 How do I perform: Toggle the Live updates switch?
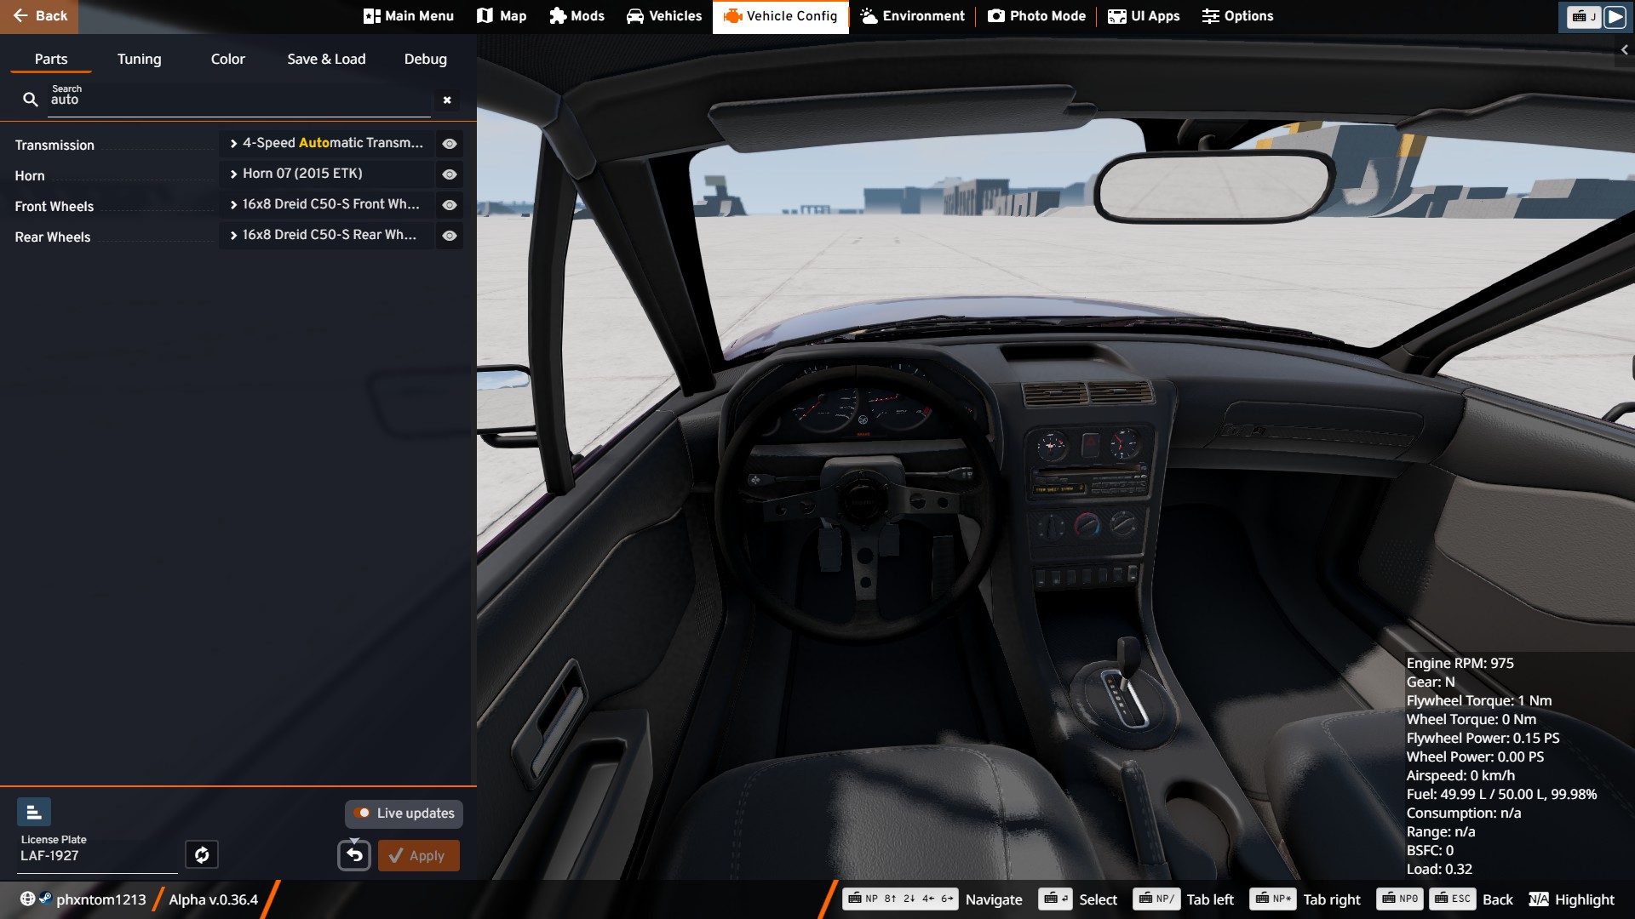(x=362, y=813)
